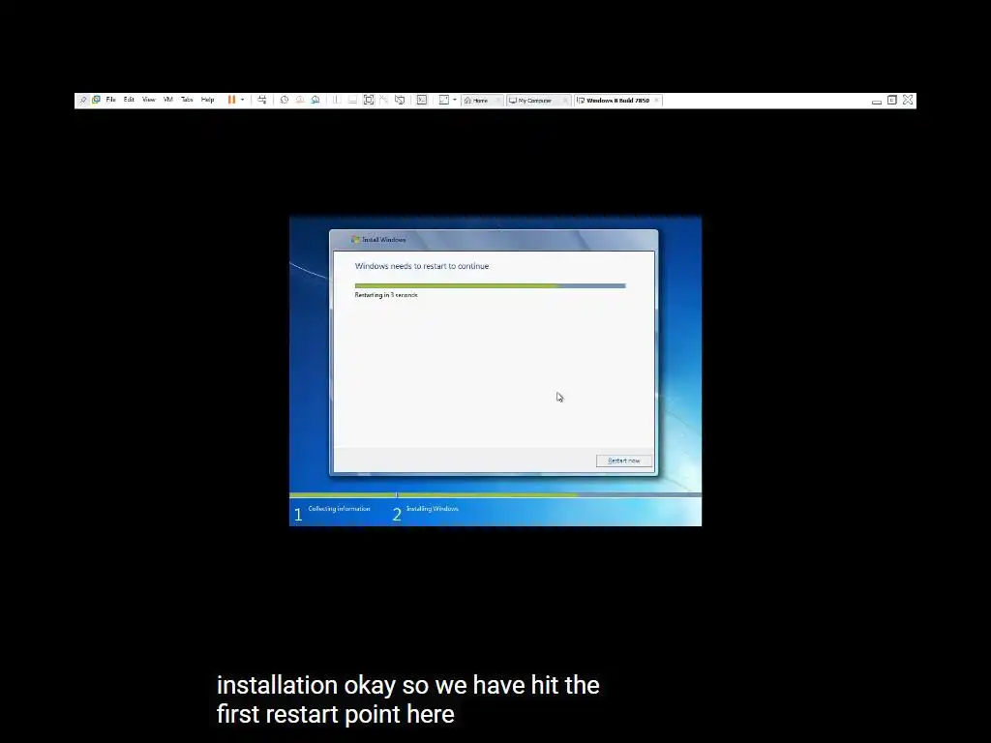
Task: Open the snapshot manager icon
Action: pos(315,100)
